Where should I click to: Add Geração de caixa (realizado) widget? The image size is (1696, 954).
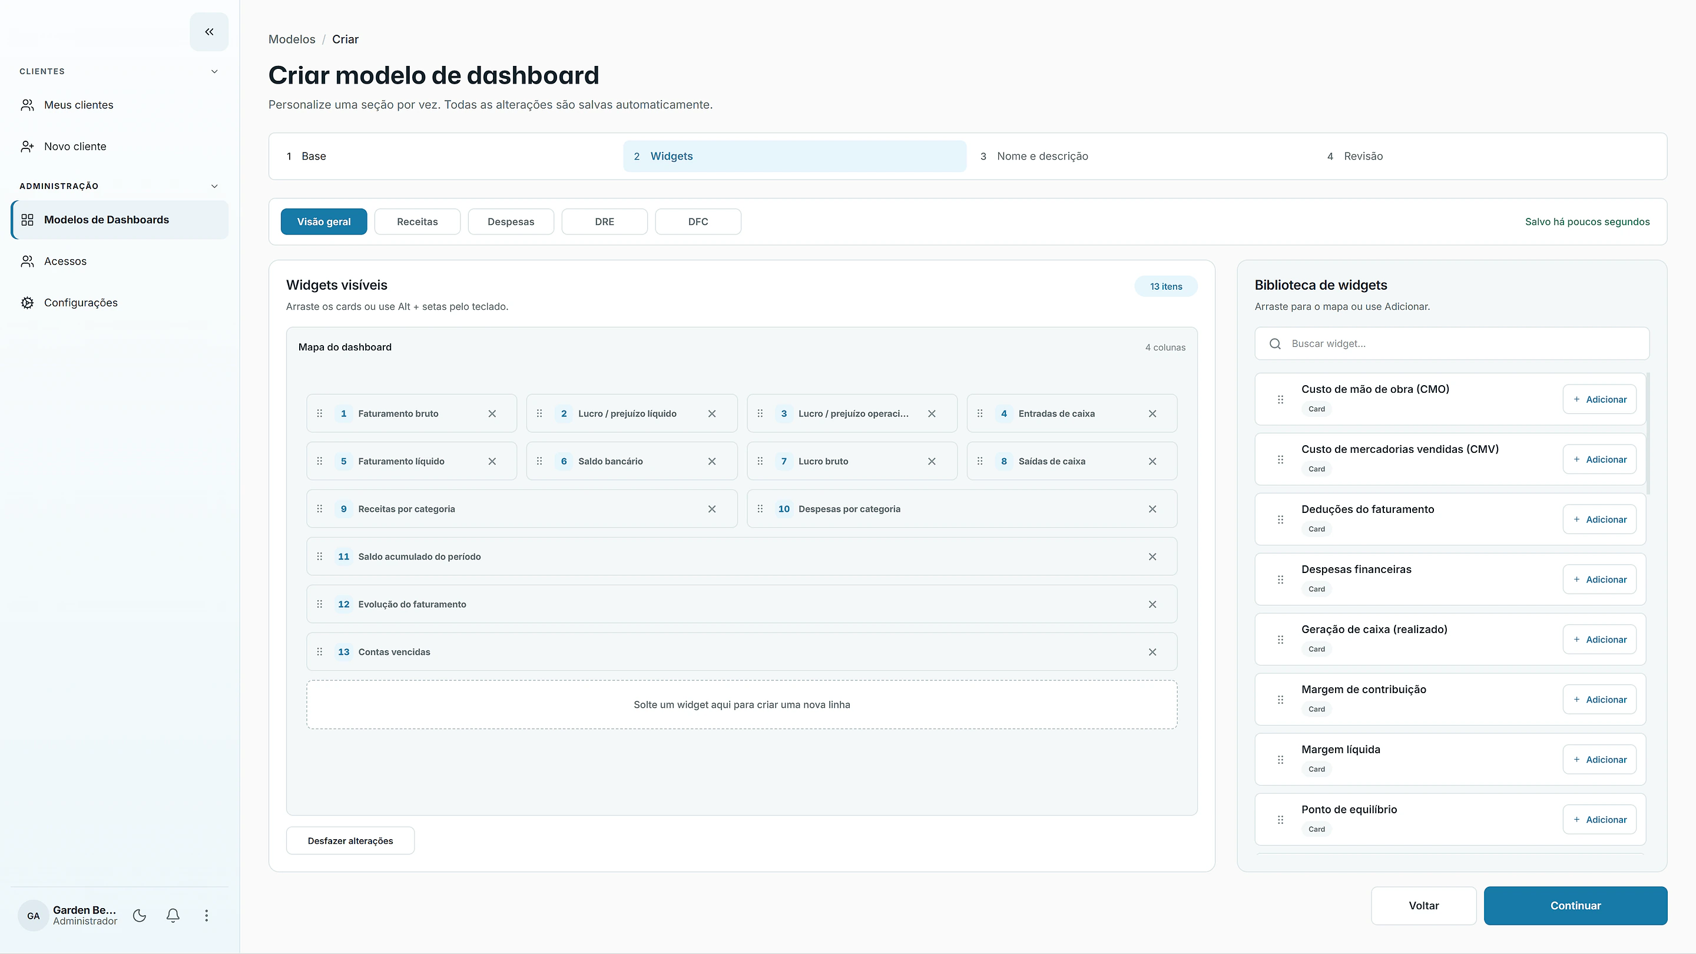pos(1599,640)
